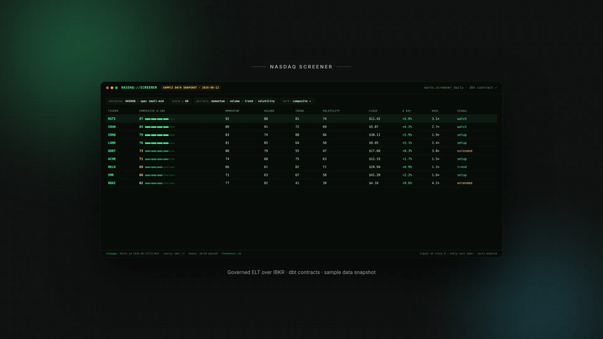Sort by TREND column header
This screenshot has height=339, width=603.
[300, 111]
